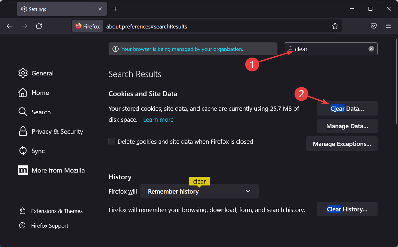
Task: Click the Home house icon in sidebar
Action: pos(23,93)
